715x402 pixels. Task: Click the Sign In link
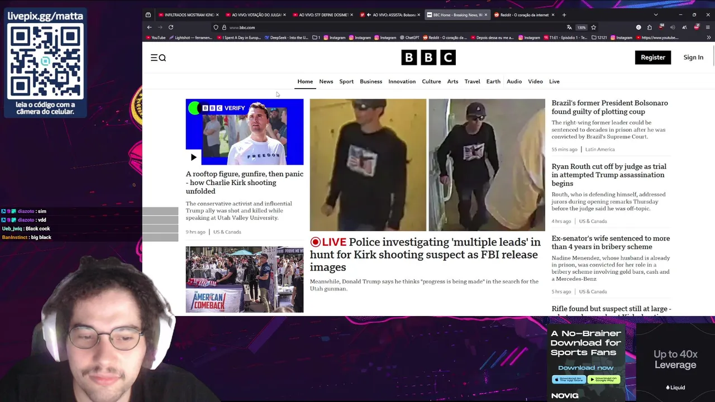tap(693, 57)
